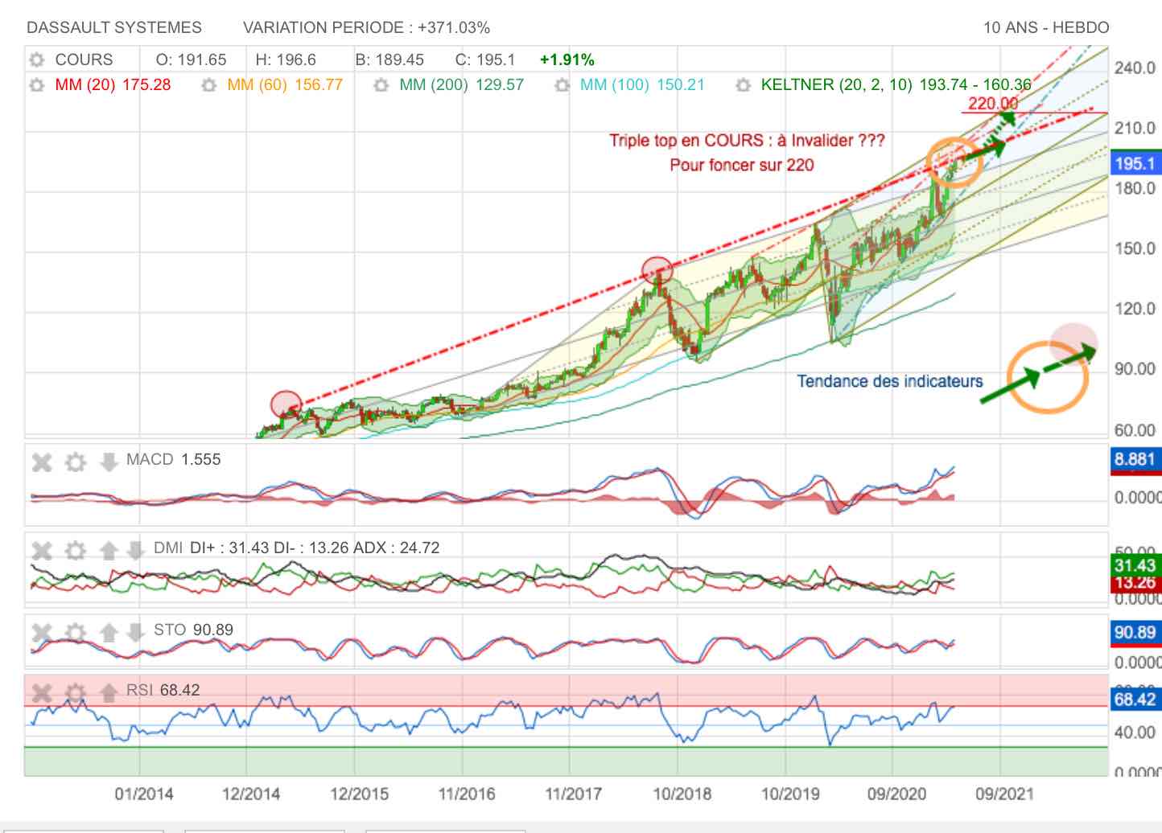This screenshot has width=1162, height=833.
Task: Open DMI indicator settings gear
Action: (76, 550)
